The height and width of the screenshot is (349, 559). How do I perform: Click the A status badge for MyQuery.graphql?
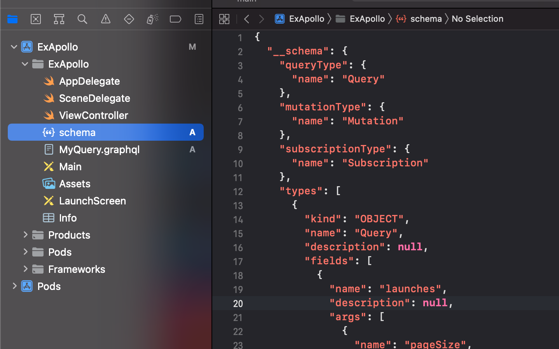pos(192,150)
